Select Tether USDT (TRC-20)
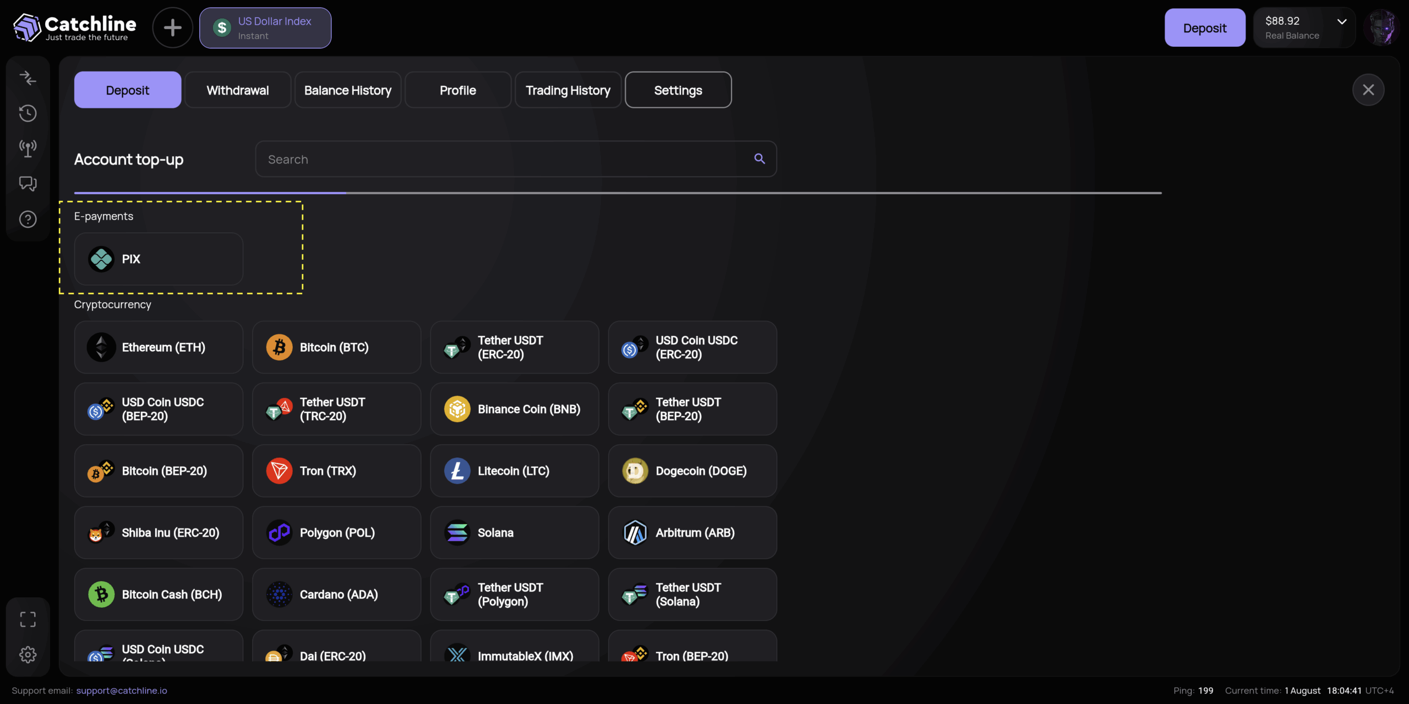This screenshot has height=704, width=1409. (336, 409)
